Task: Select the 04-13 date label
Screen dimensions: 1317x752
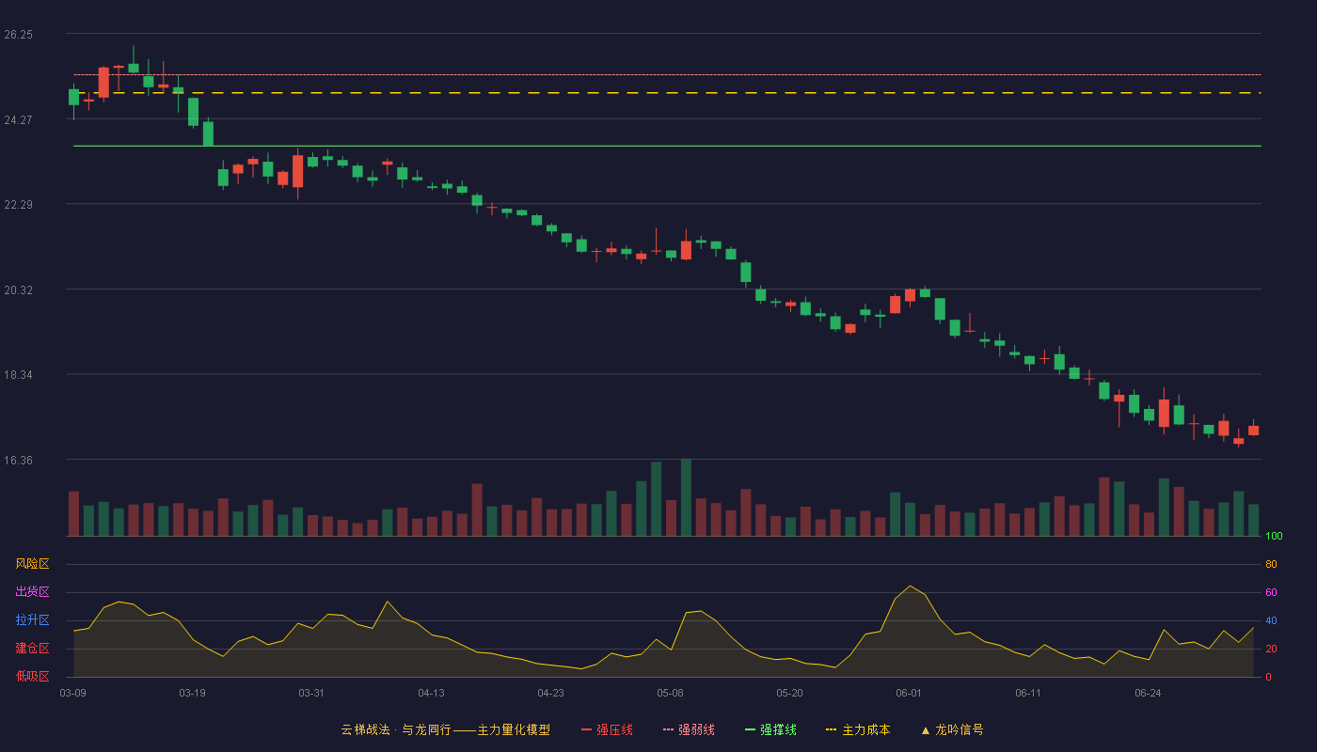Action: point(431,693)
